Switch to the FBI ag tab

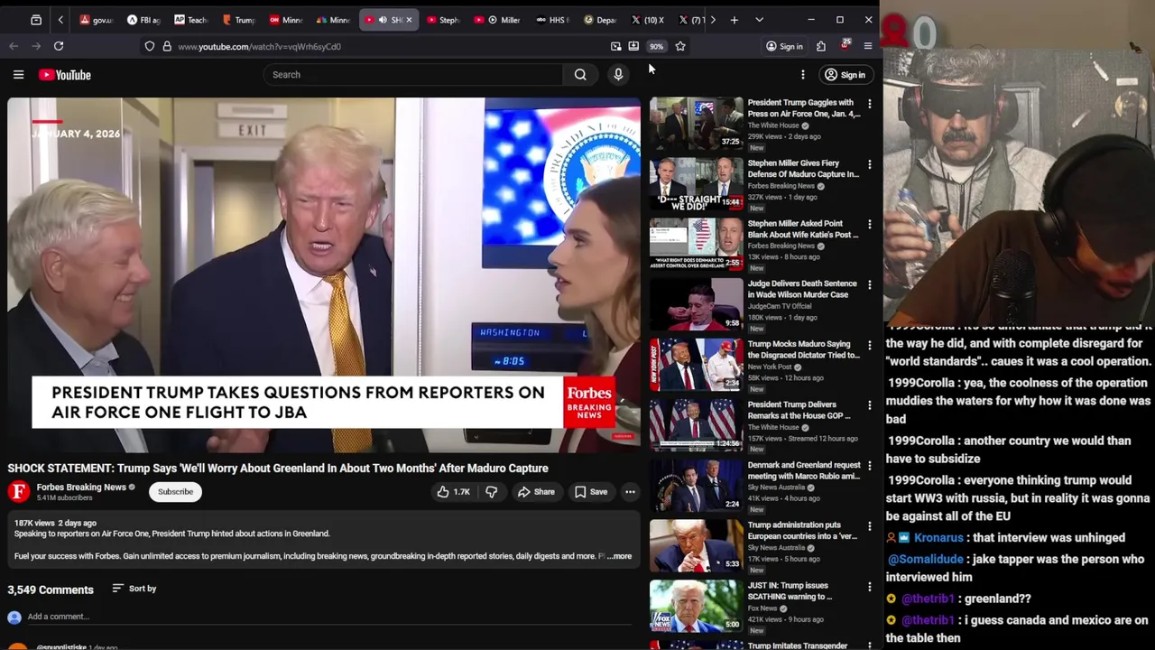tap(143, 20)
